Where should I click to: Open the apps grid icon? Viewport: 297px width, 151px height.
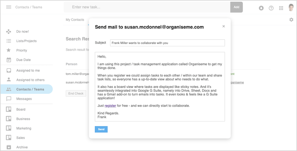pos(281,8)
